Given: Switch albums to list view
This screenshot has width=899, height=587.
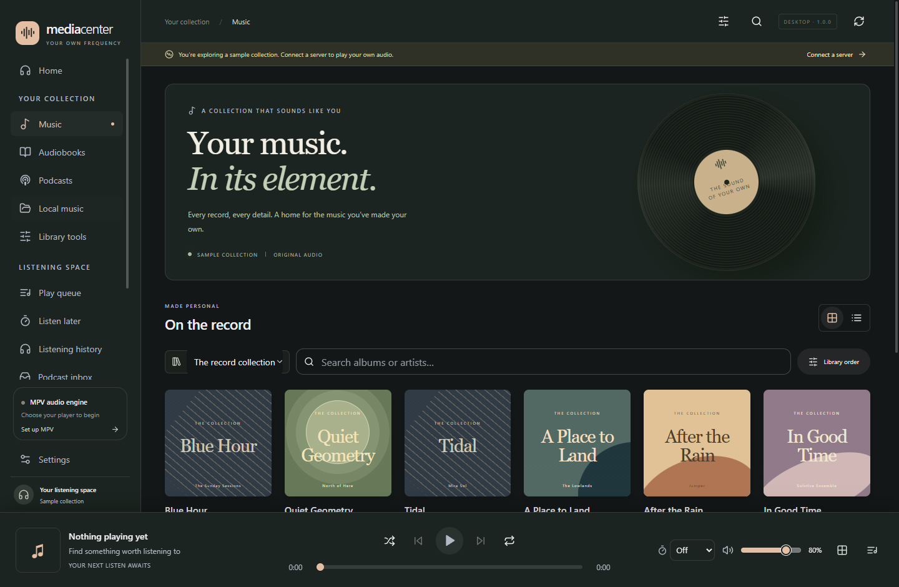Looking at the screenshot, I should coord(857,318).
